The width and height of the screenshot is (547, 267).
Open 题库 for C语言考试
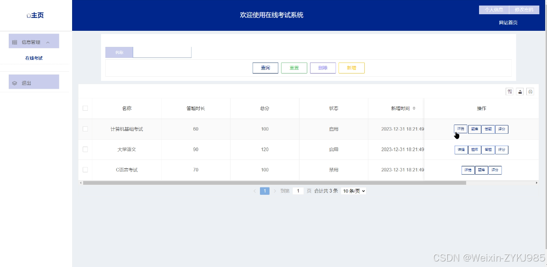click(481, 170)
